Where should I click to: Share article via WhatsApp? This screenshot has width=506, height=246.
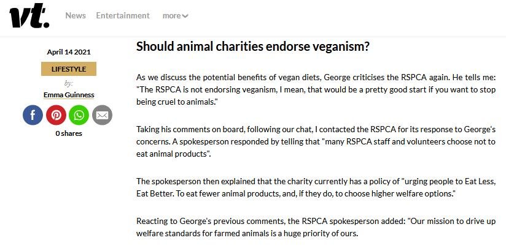tap(79, 115)
